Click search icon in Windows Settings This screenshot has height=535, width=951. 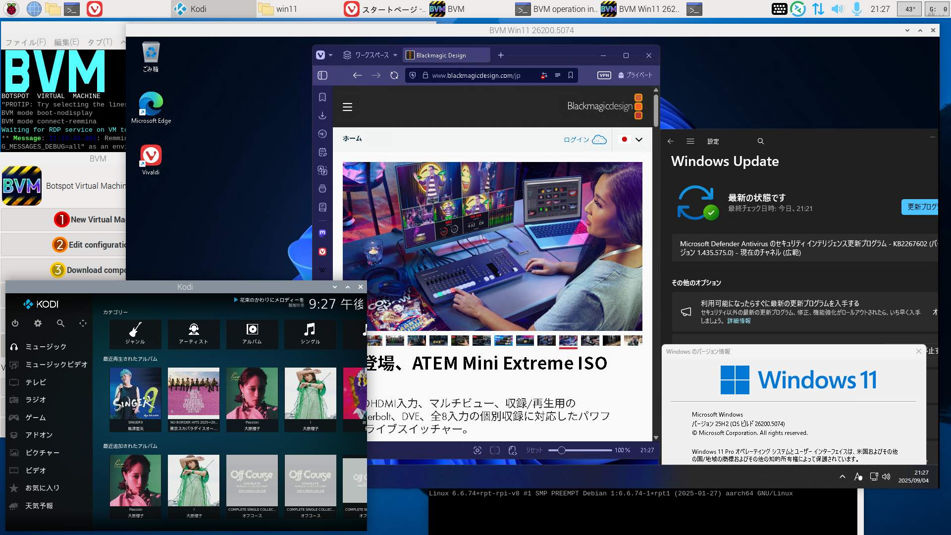[761, 141]
